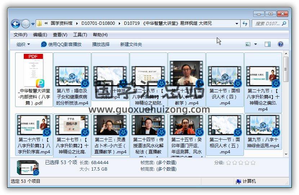
Task: Click the refresh button beside address bar
Action: pyautogui.click(x=245, y=23)
